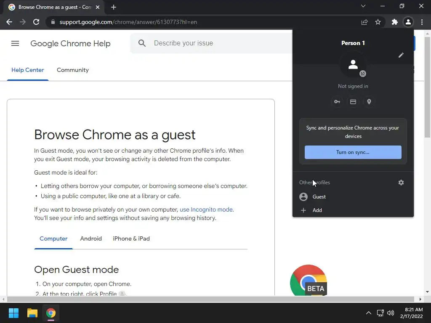Click the horizontal scrollbar thumb
The height and width of the screenshot is (323, 431).
pos(210,299)
